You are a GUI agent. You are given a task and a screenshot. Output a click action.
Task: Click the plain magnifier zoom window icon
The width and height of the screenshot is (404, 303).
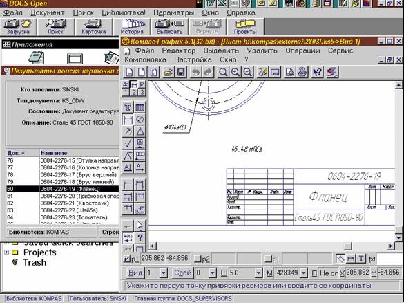(223, 72)
